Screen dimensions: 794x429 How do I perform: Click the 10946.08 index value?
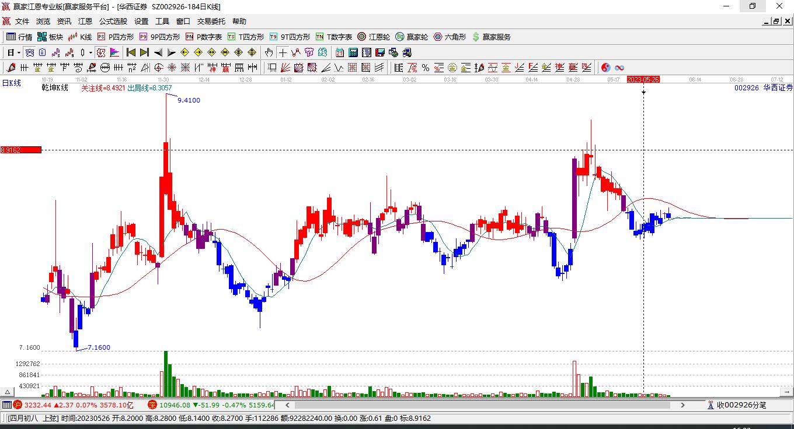(175, 405)
